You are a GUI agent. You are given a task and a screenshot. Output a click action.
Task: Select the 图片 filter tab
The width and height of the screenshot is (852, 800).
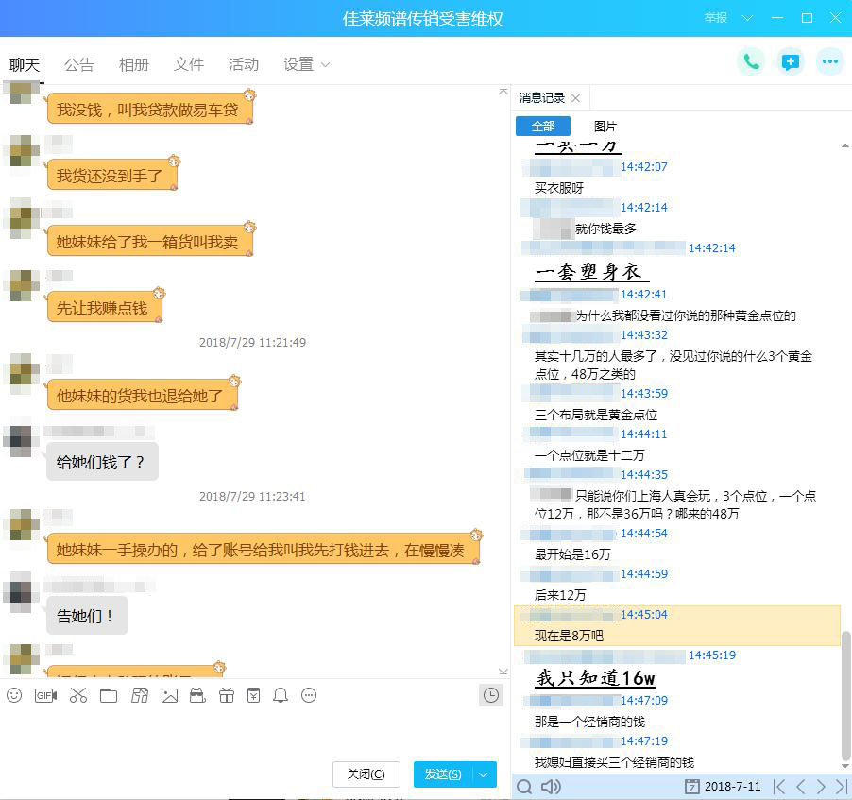[605, 127]
